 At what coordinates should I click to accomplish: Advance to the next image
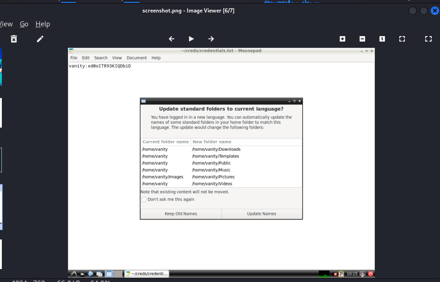tap(211, 39)
